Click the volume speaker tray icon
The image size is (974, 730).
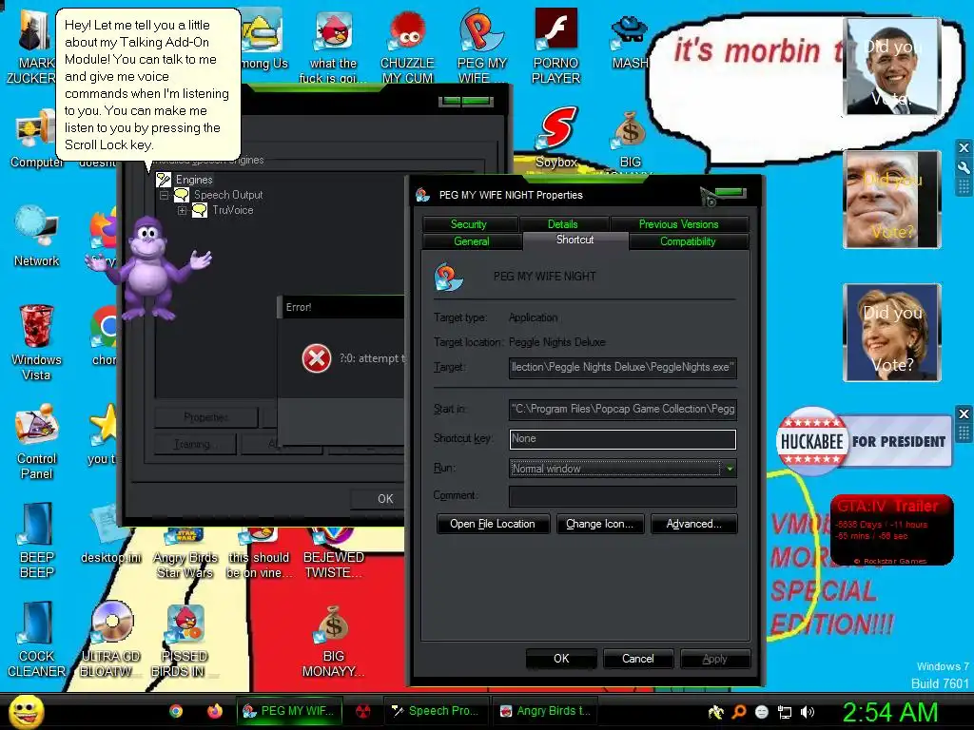tap(807, 712)
